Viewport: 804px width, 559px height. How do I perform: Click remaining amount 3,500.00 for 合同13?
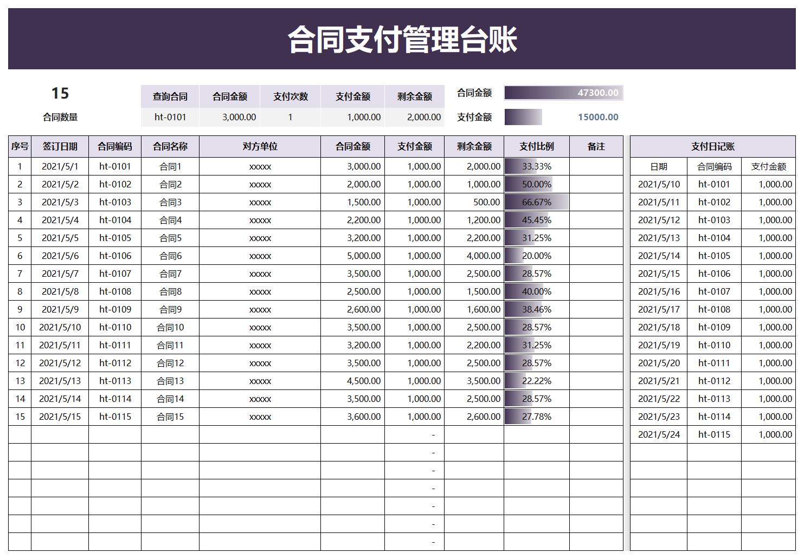[474, 381]
